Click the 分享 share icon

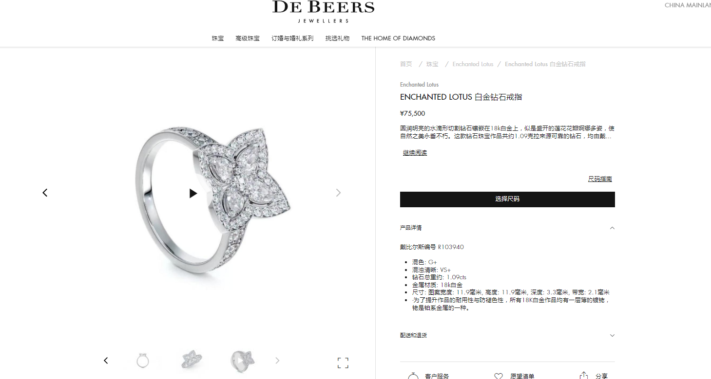click(584, 376)
